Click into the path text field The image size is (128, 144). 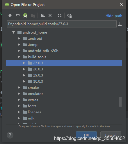point(62,24)
